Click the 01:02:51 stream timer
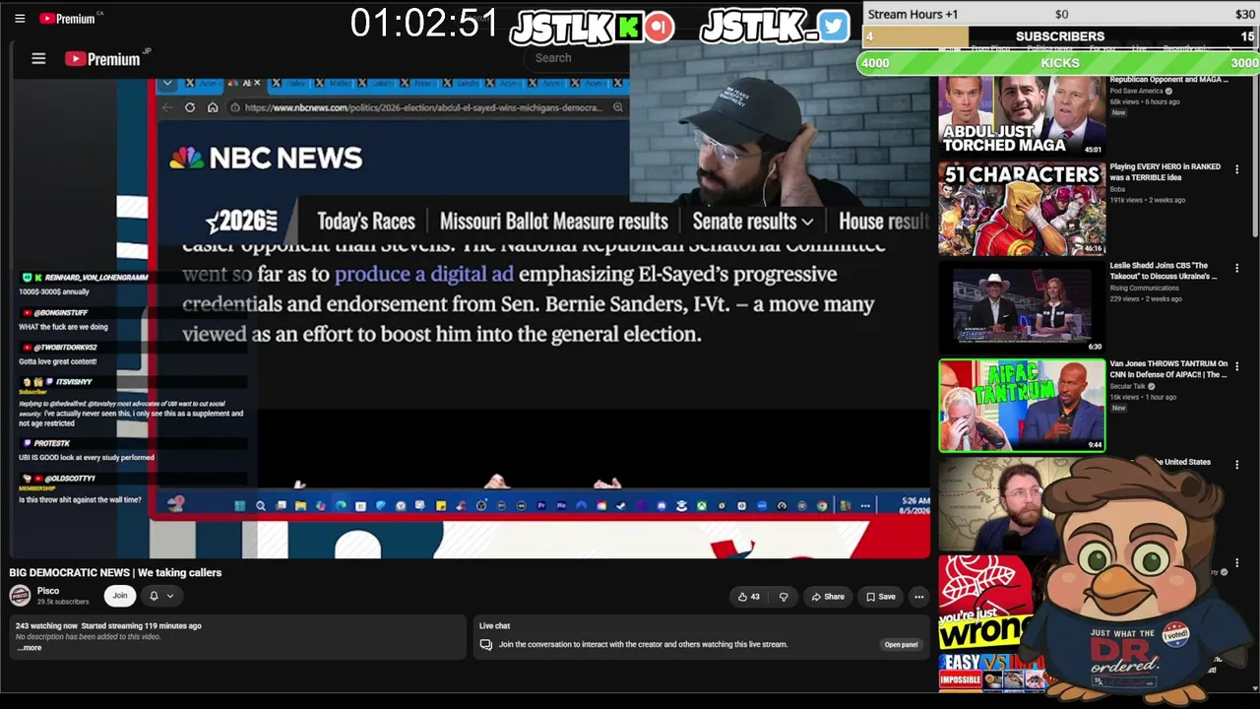The image size is (1260, 709). pos(424,24)
